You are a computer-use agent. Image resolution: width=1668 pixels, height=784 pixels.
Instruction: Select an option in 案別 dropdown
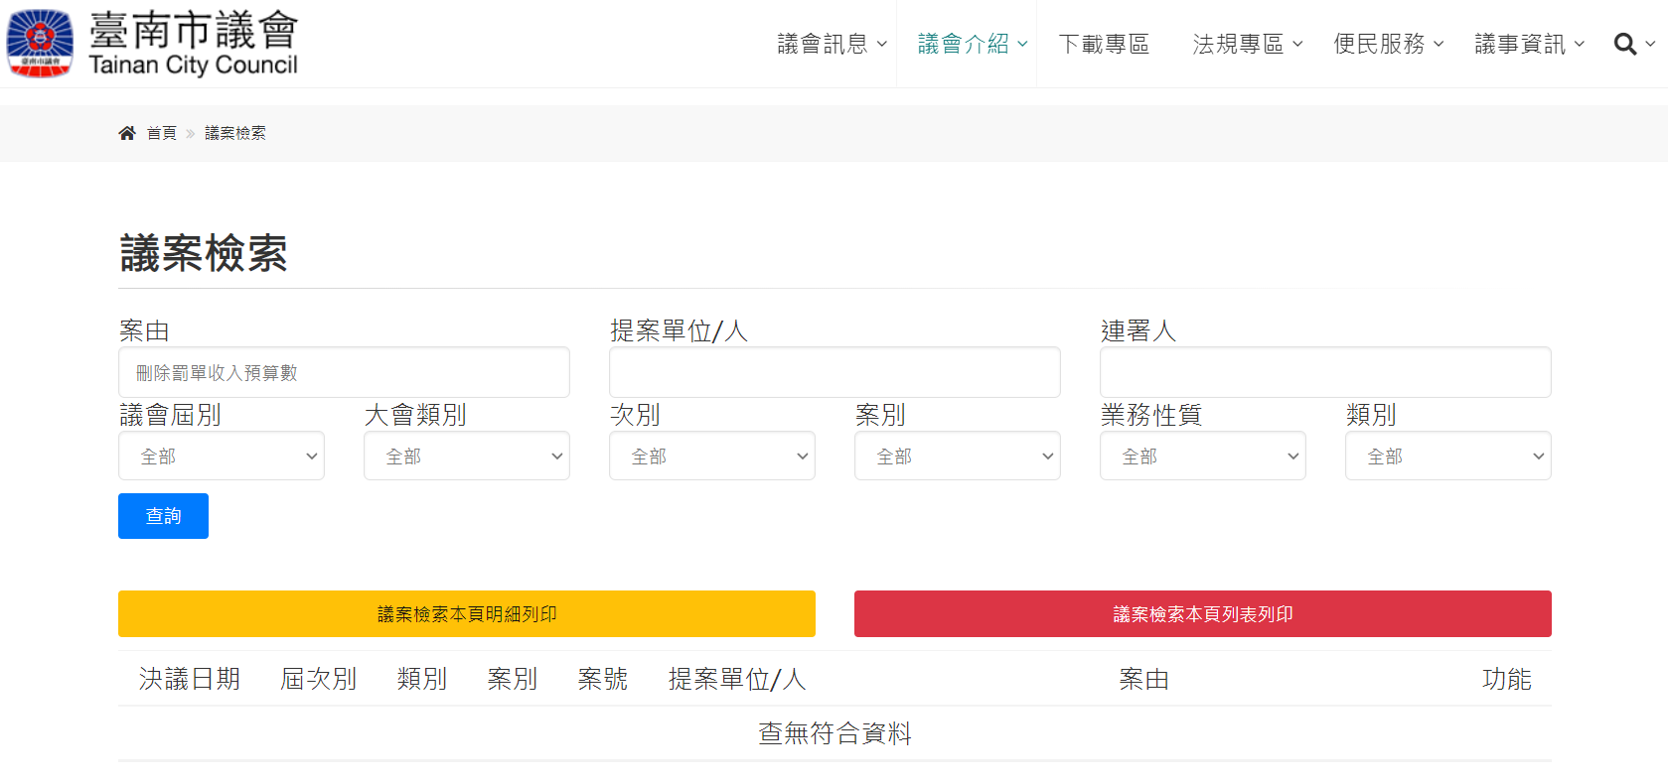pyautogui.click(x=958, y=457)
